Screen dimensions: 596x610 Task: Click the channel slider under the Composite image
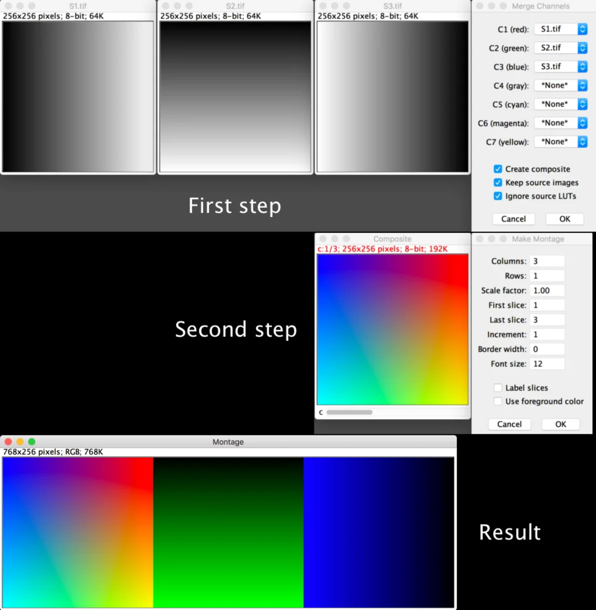pyautogui.click(x=349, y=412)
